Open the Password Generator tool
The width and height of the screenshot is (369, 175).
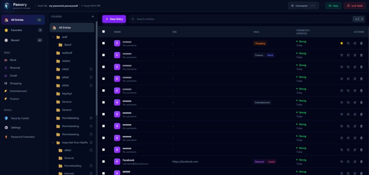pyautogui.click(x=23, y=137)
